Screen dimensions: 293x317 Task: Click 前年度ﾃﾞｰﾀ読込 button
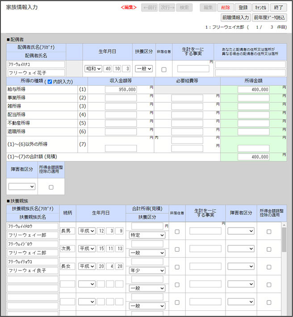tap(269, 17)
